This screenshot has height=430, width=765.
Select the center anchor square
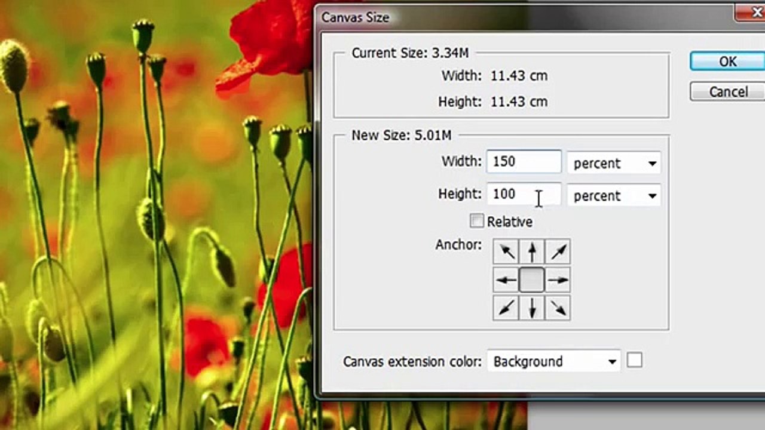tap(532, 279)
